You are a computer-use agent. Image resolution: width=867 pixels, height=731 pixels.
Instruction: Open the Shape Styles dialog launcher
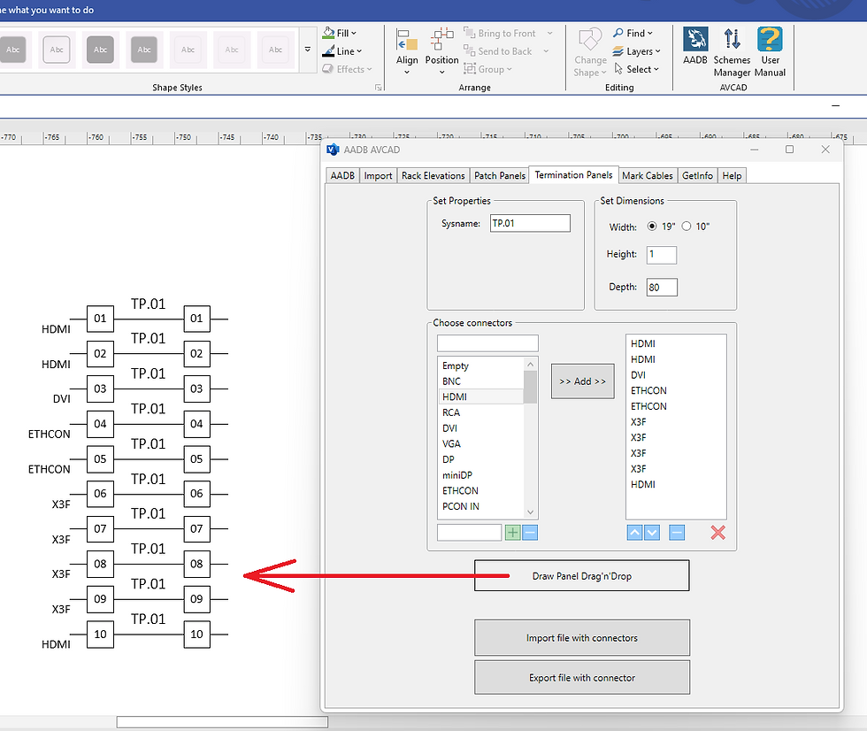pyautogui.click(x=379, y=88)
